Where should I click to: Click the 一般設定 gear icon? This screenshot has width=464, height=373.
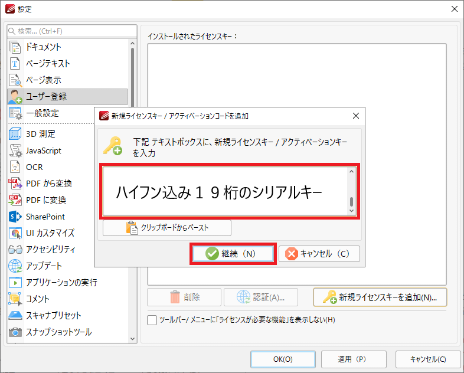coord(15,113)
